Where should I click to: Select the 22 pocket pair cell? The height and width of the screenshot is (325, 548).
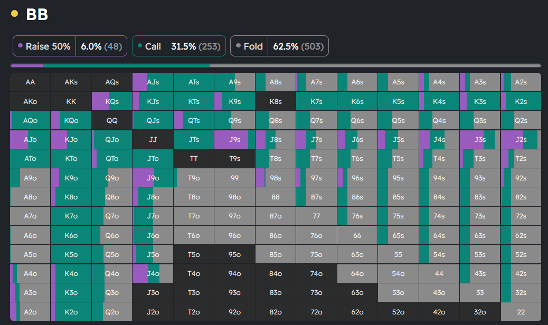(x=521, y=312)
